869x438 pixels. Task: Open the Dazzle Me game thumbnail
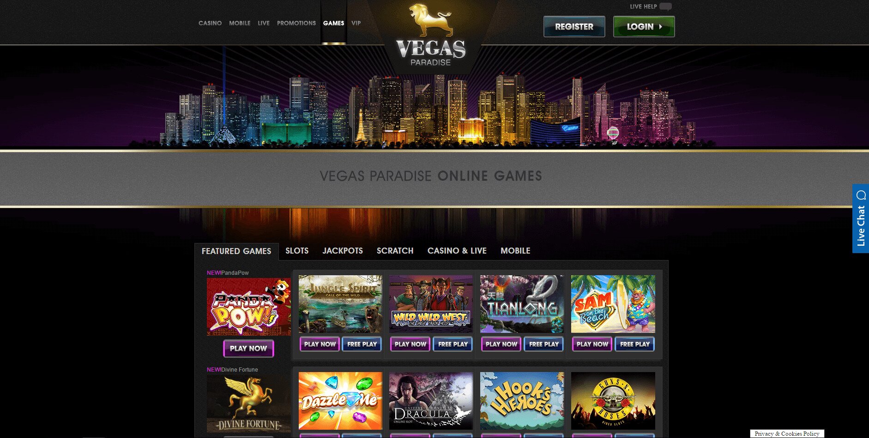340,401
